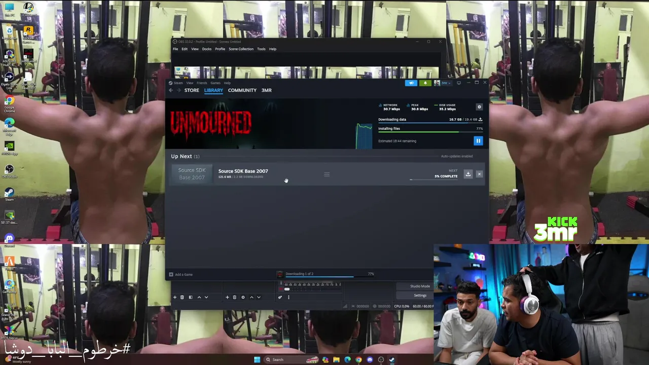Open OBS source properties gear
The width and height of the screenshot is (649, 365).
tap(243, 298)
